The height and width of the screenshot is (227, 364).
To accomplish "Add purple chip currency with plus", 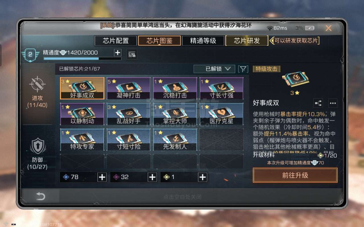I will [152, 177].
